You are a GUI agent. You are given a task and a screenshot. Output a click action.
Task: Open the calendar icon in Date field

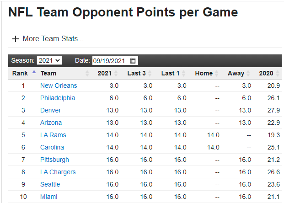[133, 61]
